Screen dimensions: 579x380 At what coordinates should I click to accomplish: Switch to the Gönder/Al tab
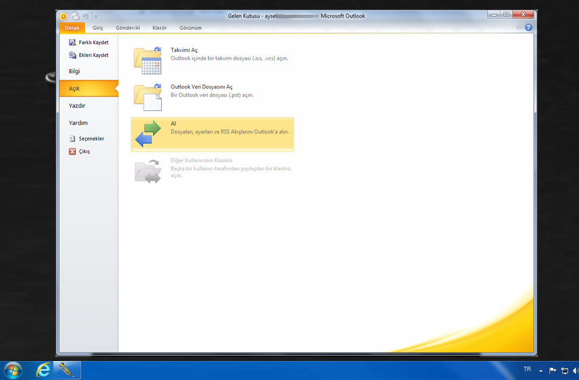click(128, 28)
